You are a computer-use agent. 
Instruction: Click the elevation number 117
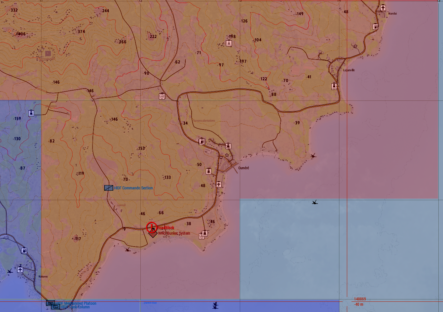coord(78,239)
